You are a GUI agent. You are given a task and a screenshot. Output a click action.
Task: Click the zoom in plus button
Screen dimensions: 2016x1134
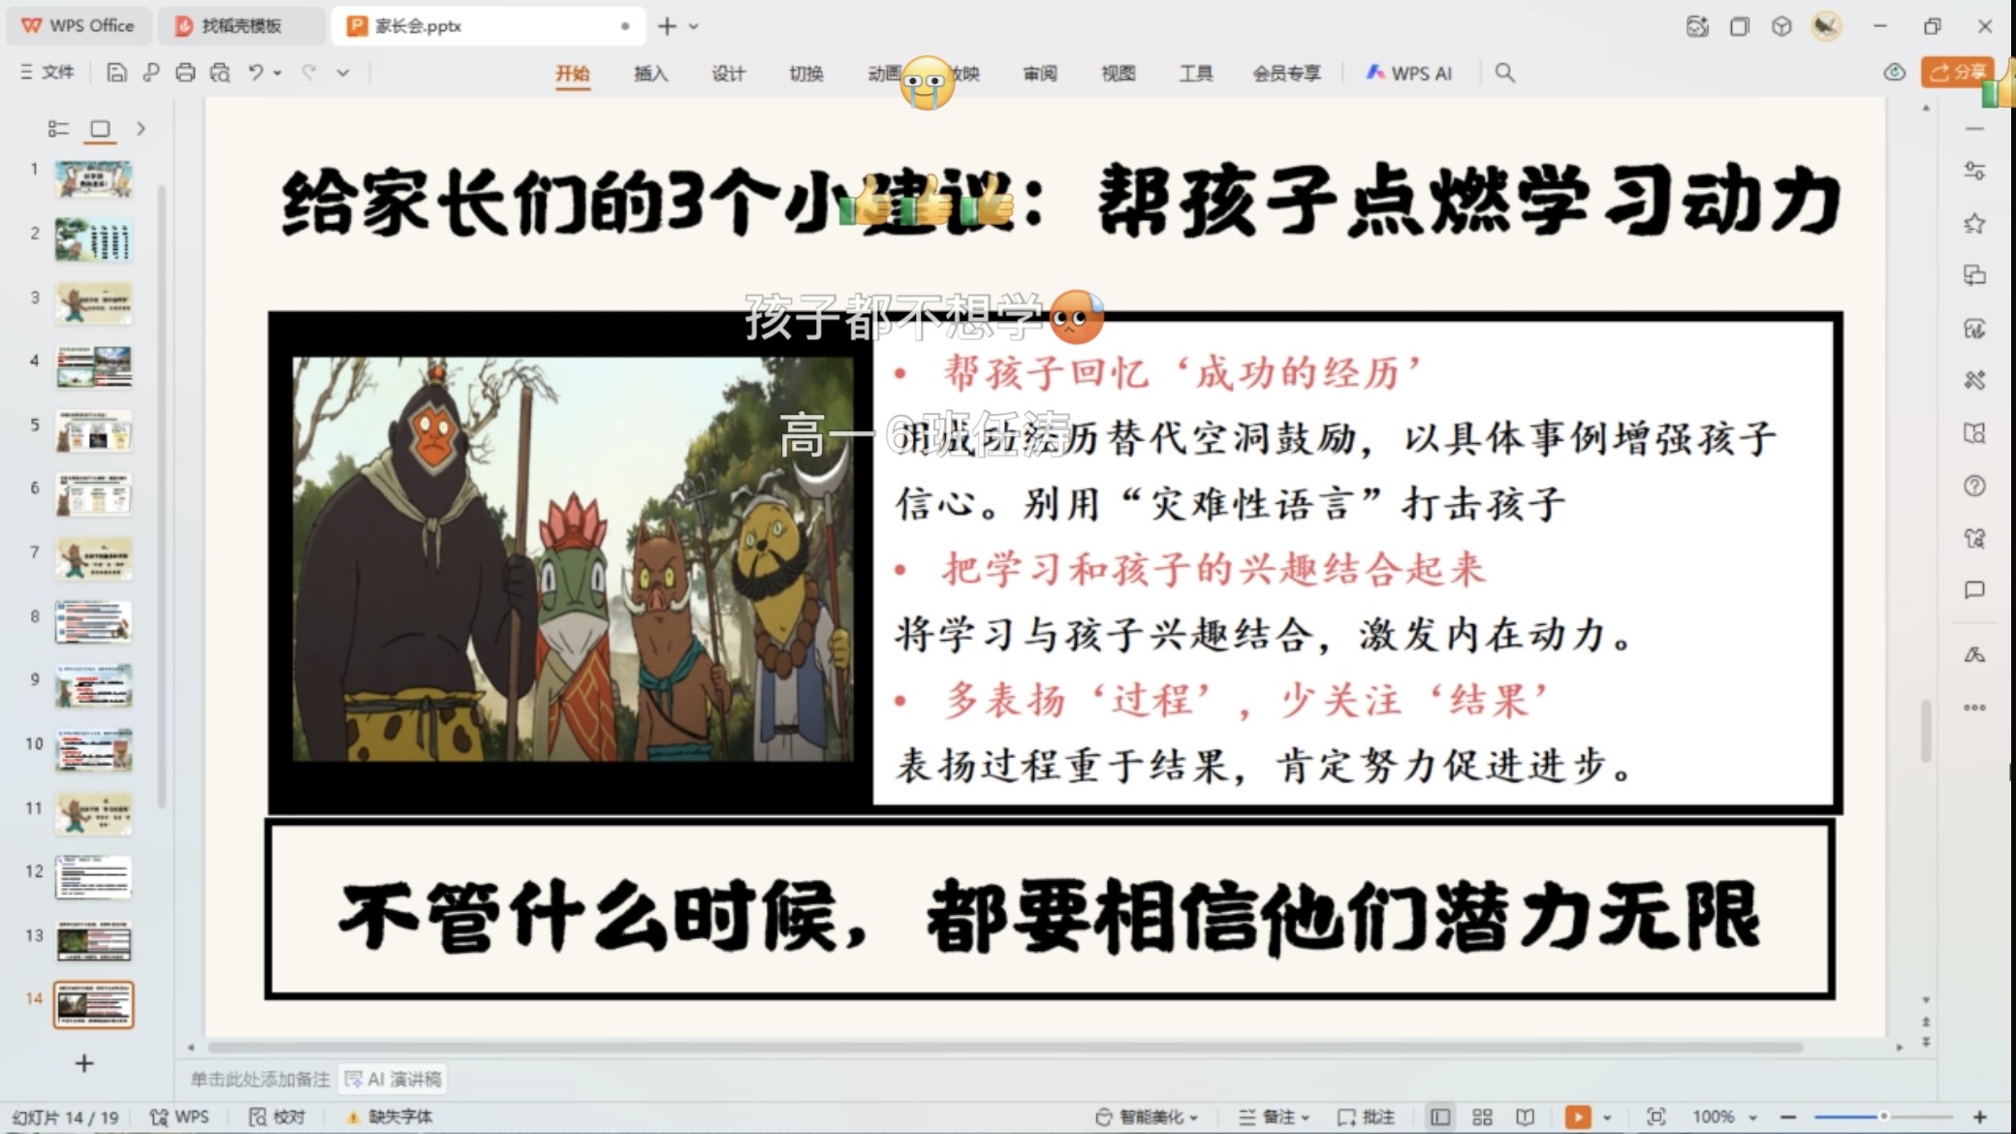[x=1979, y=1117]
